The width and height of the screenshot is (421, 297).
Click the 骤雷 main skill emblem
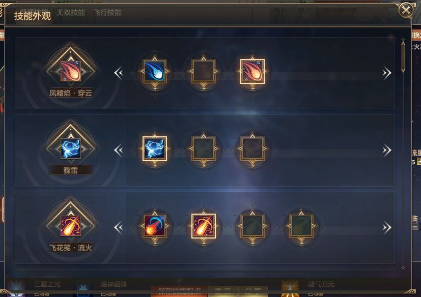click(x=71, y=148)
